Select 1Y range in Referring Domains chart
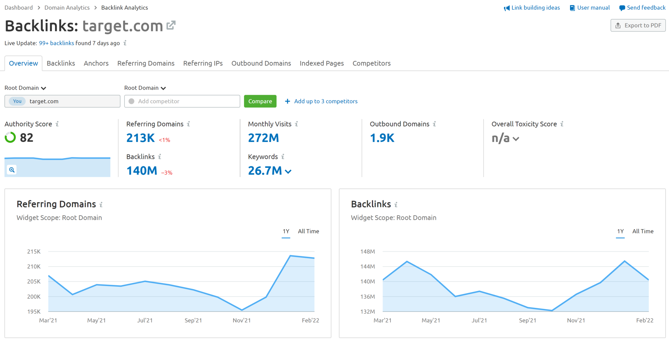The image size is (669, 341). tap(286, 231)
